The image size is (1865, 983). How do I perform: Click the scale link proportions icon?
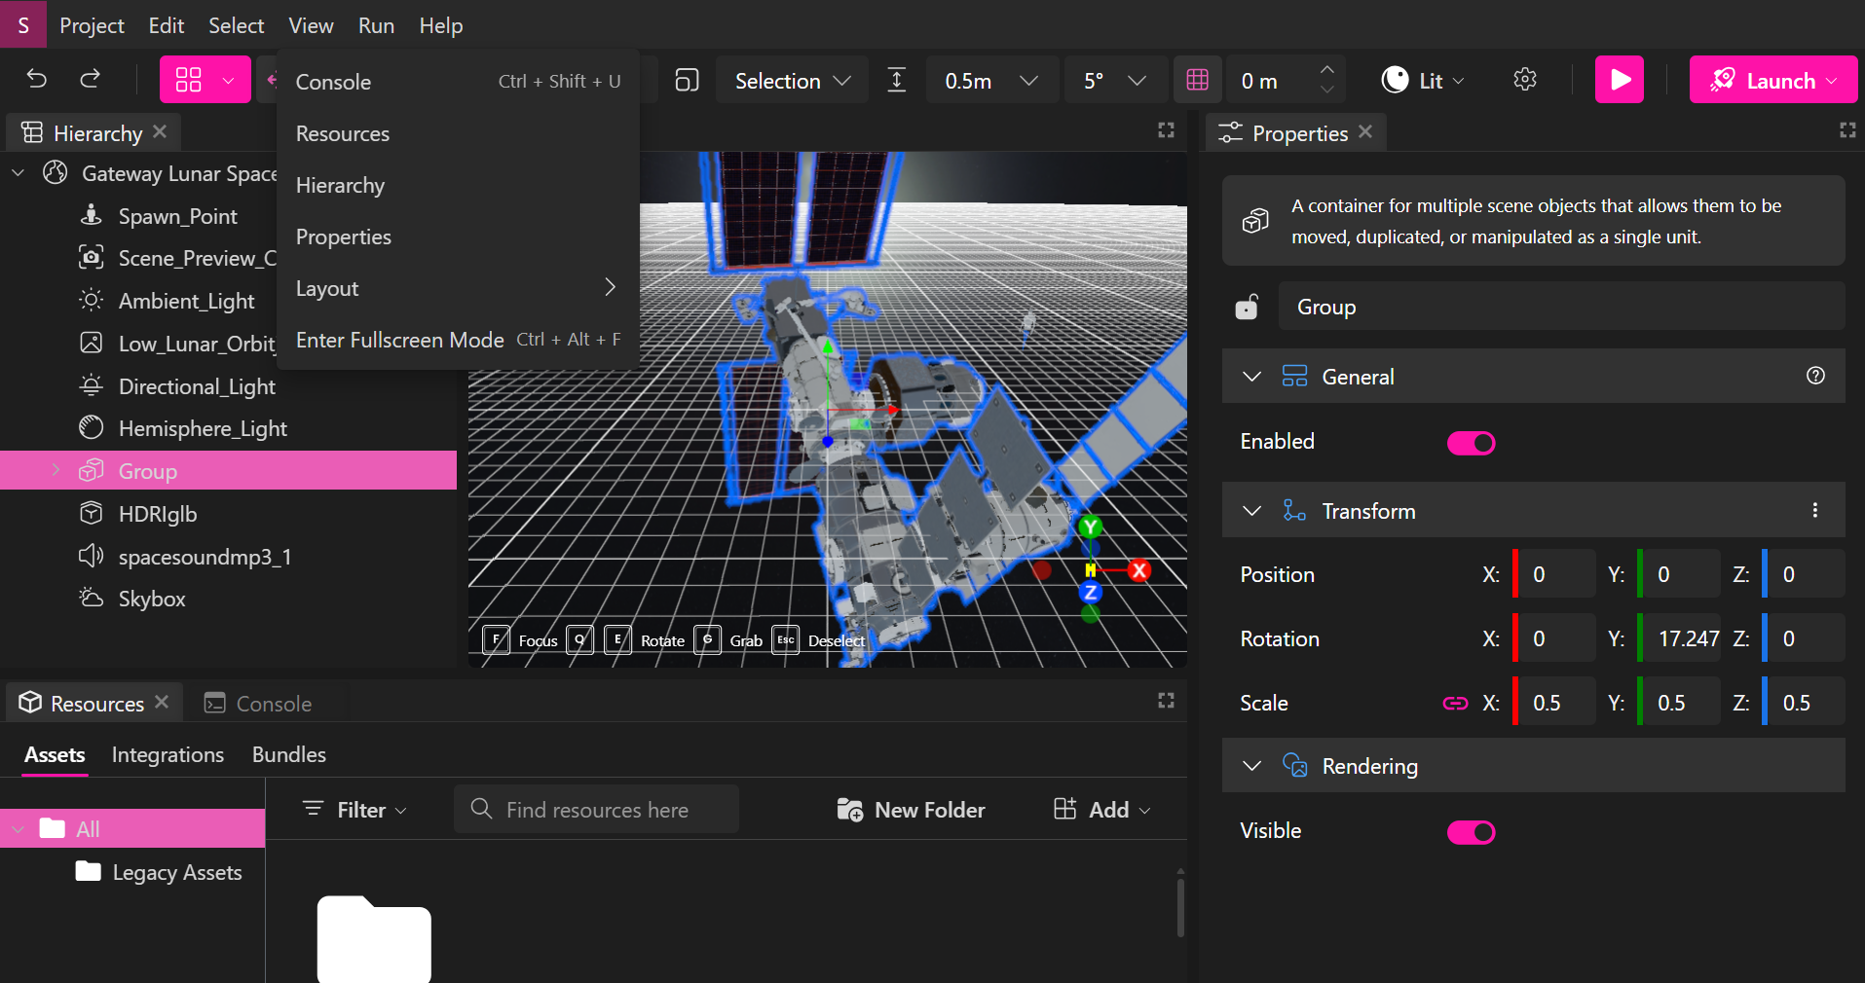(1455, 703)
